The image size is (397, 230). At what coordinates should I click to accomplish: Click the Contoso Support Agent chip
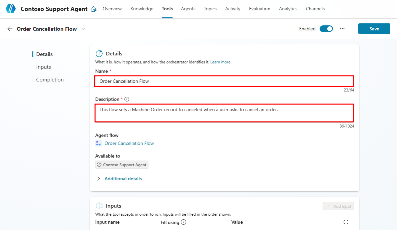(x=122, y=165)
